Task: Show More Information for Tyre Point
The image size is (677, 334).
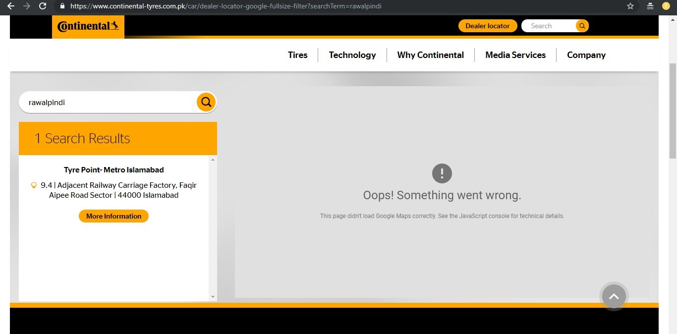Action: click(113, 216)
